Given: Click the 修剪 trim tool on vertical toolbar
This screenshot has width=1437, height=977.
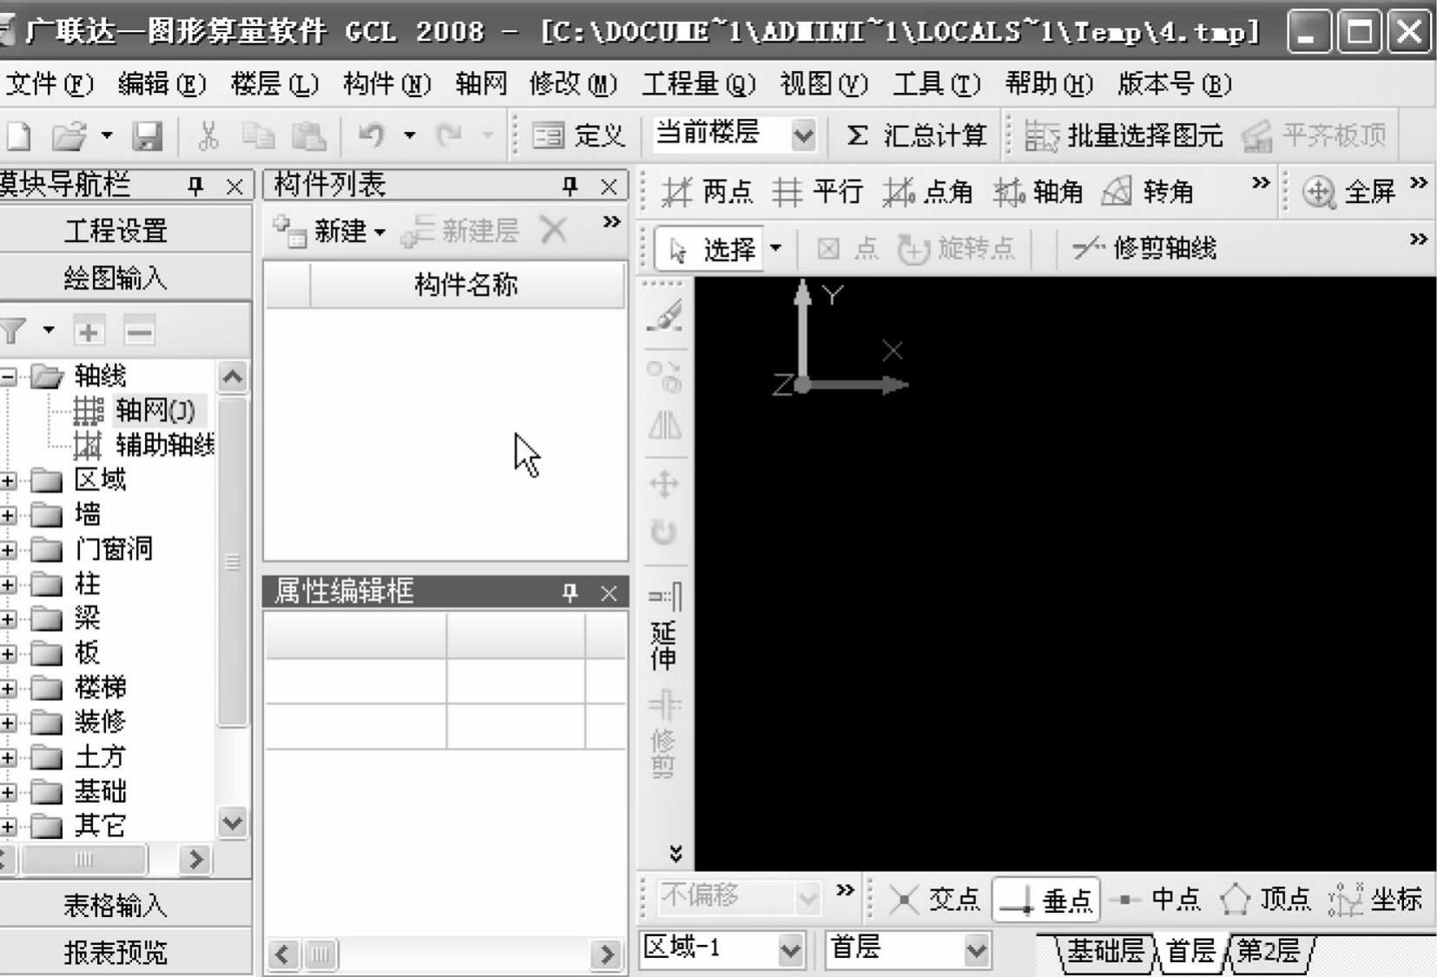Looking at the screenshot, I should (x=664, y=735).
